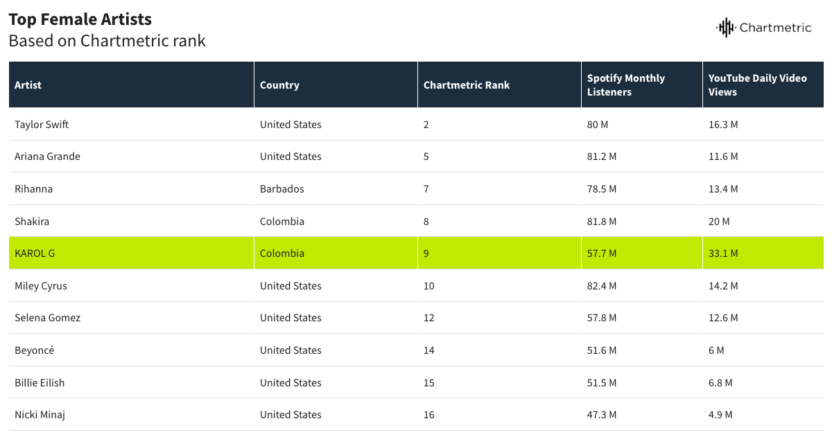Select the Miley Cyrus artist cell
Viewport: 832px width, 439px height.
pyautogui.click(x=41, y=286)
